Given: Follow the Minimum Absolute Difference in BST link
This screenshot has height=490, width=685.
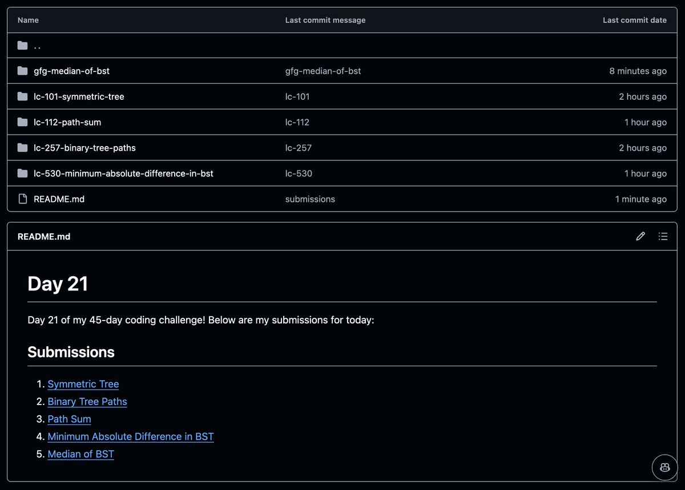Looking at the screenshot, I should (x=131, y=436).
